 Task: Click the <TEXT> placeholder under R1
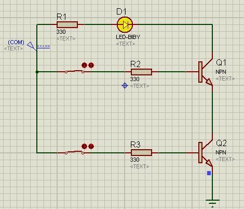[x=66, y=38]
